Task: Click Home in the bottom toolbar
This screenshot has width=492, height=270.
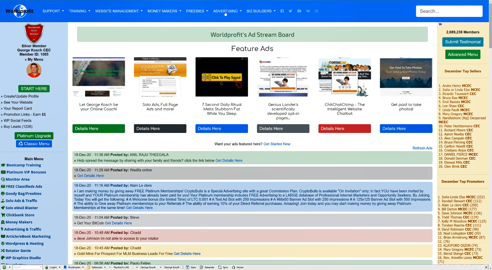Action: 238,267
